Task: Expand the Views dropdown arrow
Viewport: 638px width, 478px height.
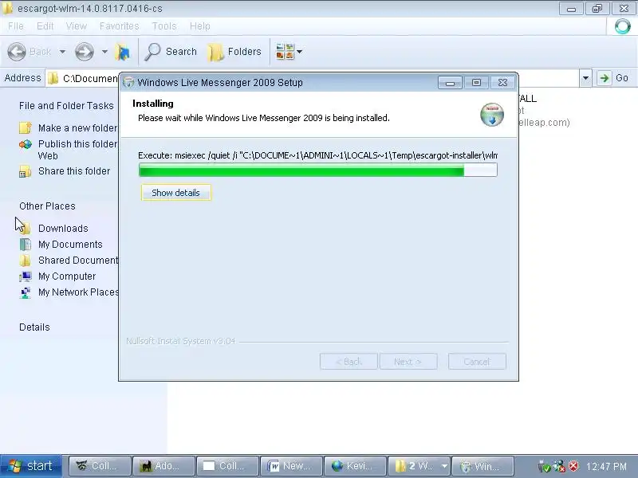Action: click(x=300, y=52)
